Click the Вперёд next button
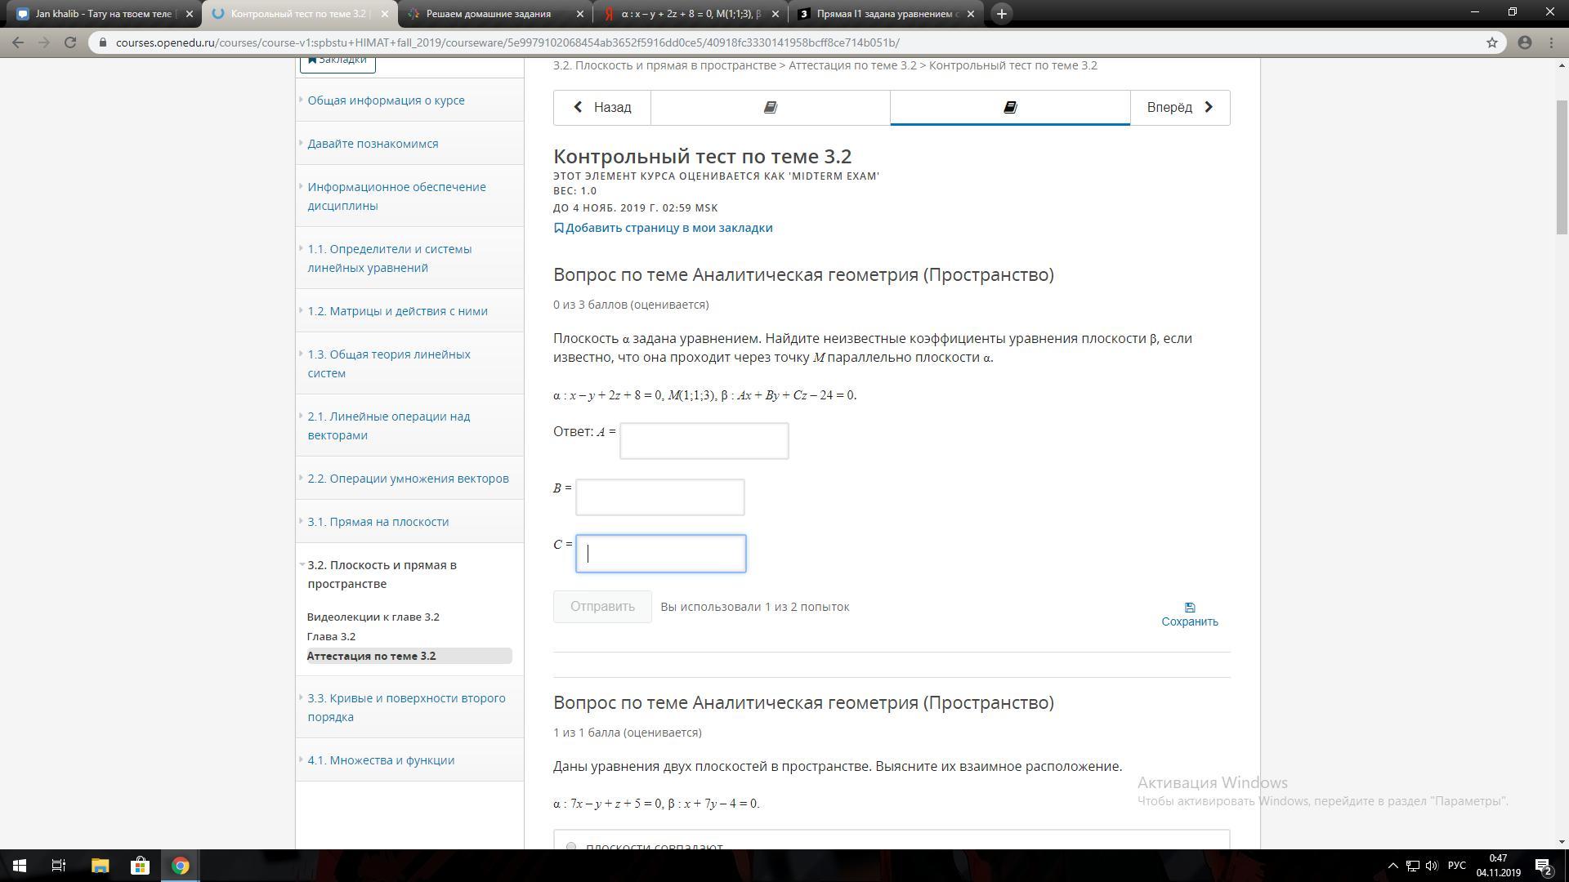The height and width of the screenshot is (882, 1569). coord(1179,107)
